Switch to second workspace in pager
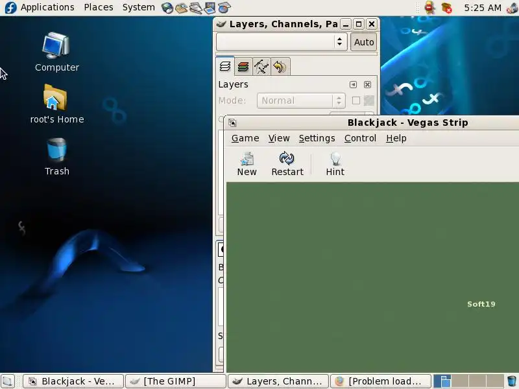This screenshot has width=519, height=389. point(459,381)
